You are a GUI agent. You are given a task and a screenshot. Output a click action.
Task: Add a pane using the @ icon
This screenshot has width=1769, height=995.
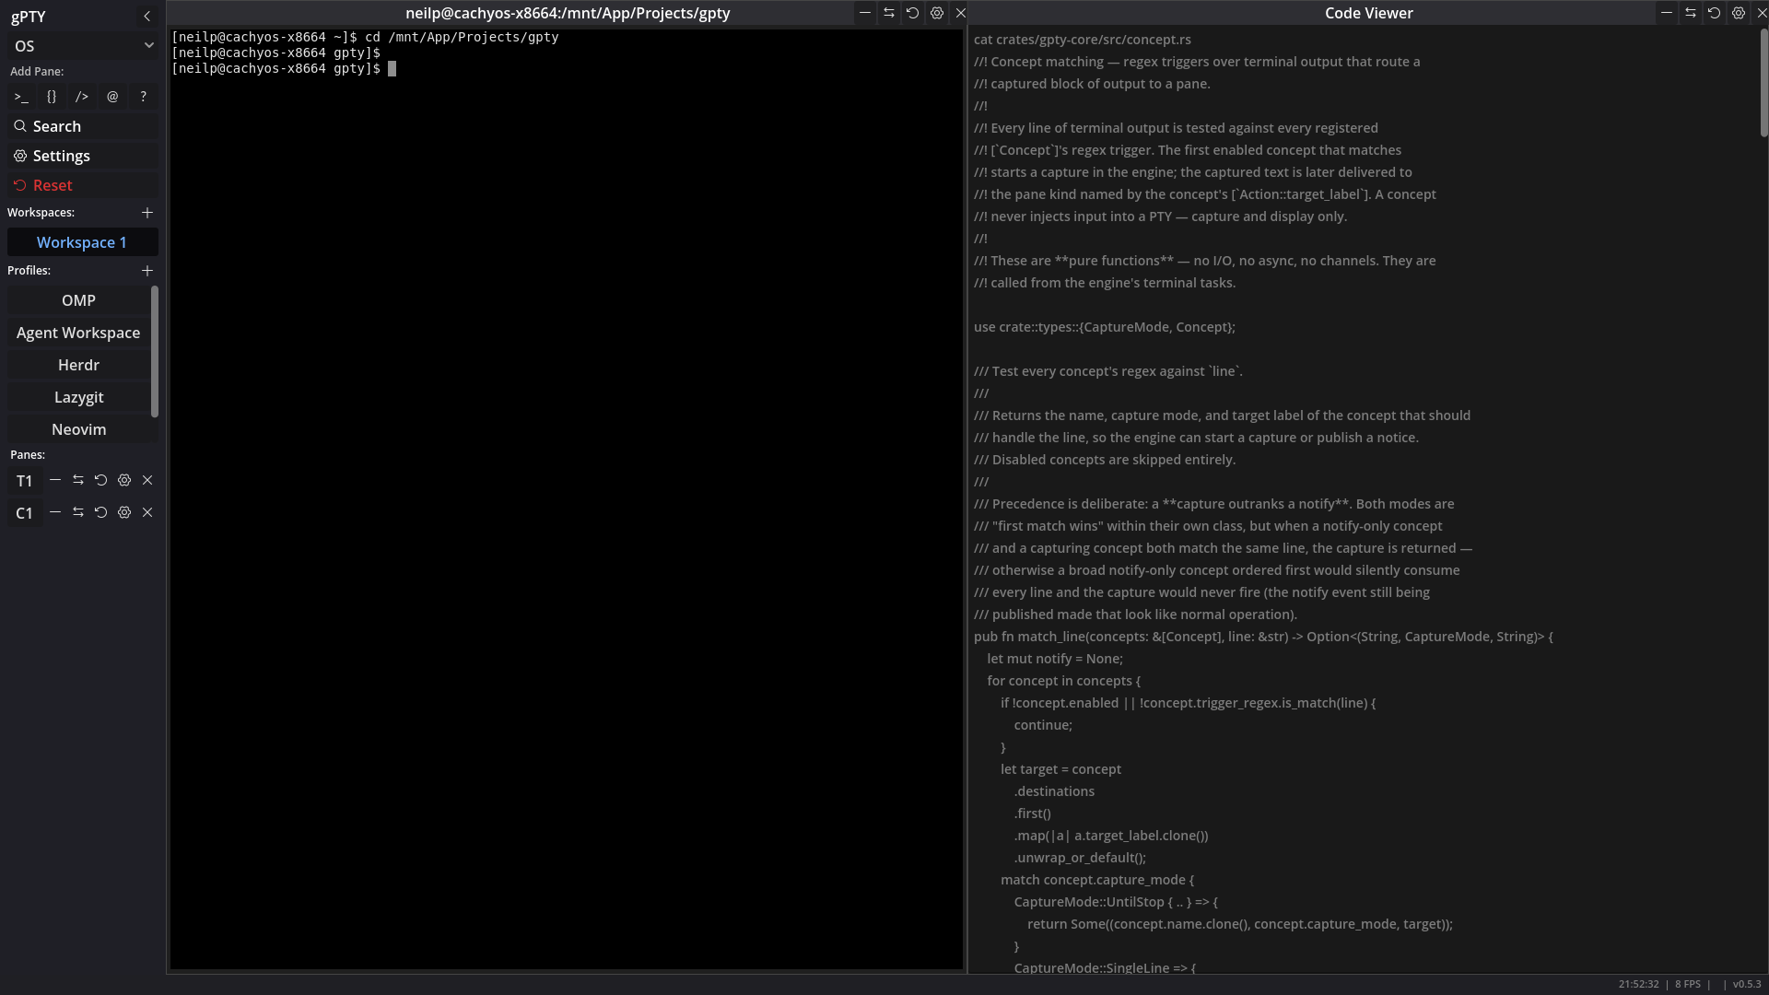click(x=112, y=97)
